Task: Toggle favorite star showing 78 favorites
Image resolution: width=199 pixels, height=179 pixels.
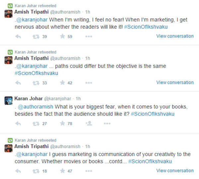Action: (62, 123)
